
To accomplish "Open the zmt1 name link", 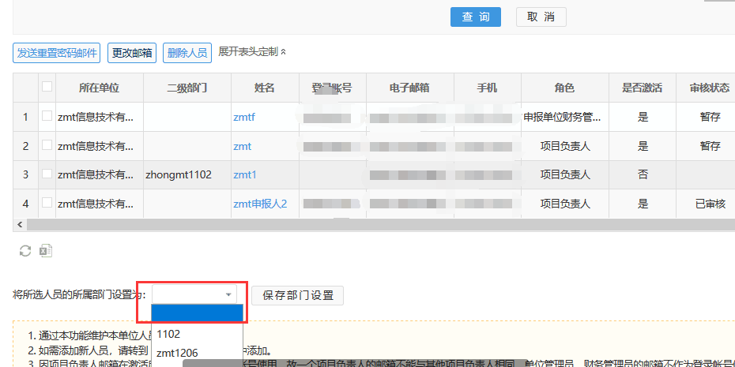I will [245, 175].
